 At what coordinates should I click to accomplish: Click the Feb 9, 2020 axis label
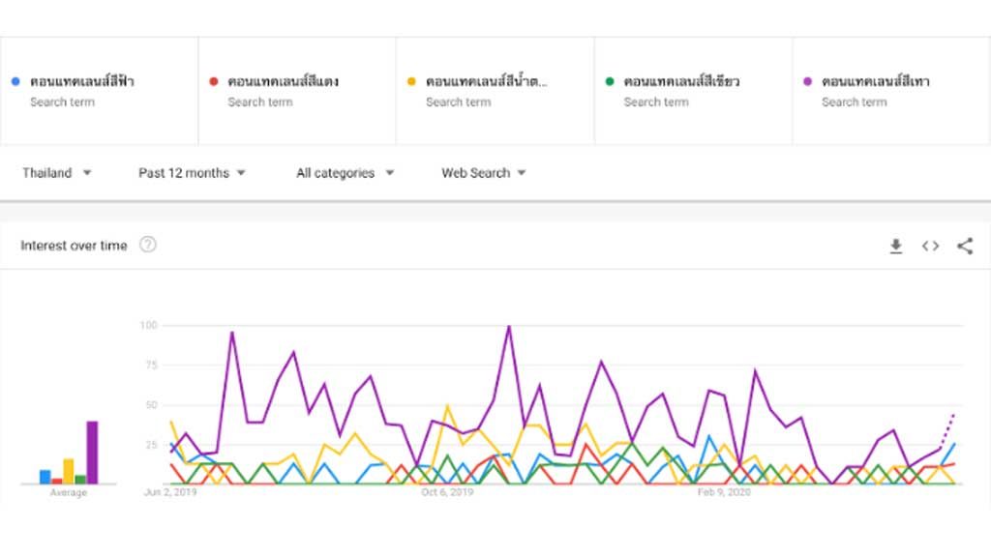pos(724,492)
